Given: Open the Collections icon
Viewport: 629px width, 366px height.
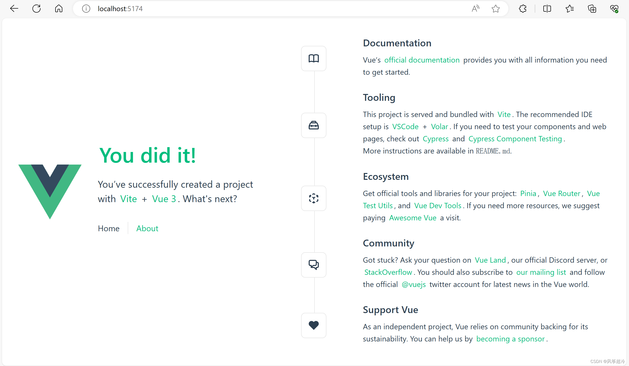Looking at the screenshot, I should pos(592,9).
